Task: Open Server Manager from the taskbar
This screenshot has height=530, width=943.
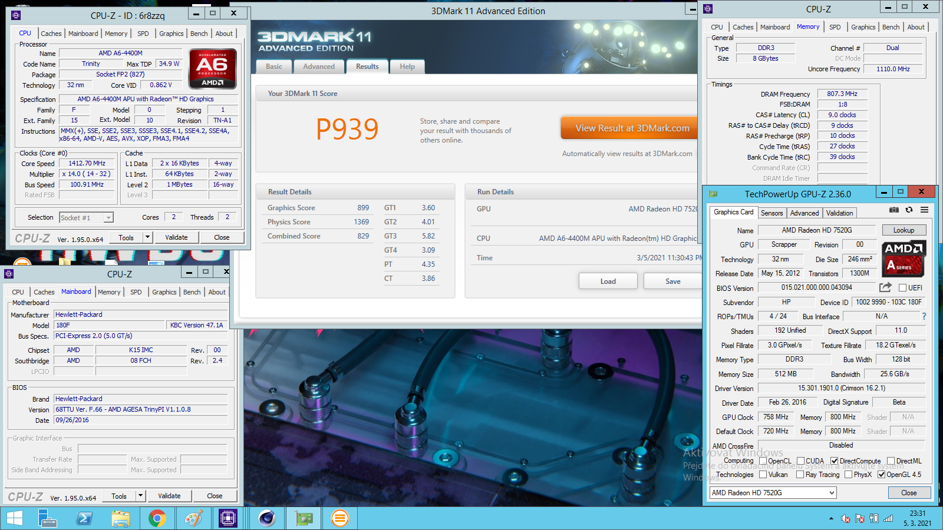Action: click(x=48, y=518)
